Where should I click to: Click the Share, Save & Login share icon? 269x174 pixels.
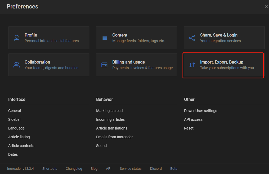[x=192, y=38]
